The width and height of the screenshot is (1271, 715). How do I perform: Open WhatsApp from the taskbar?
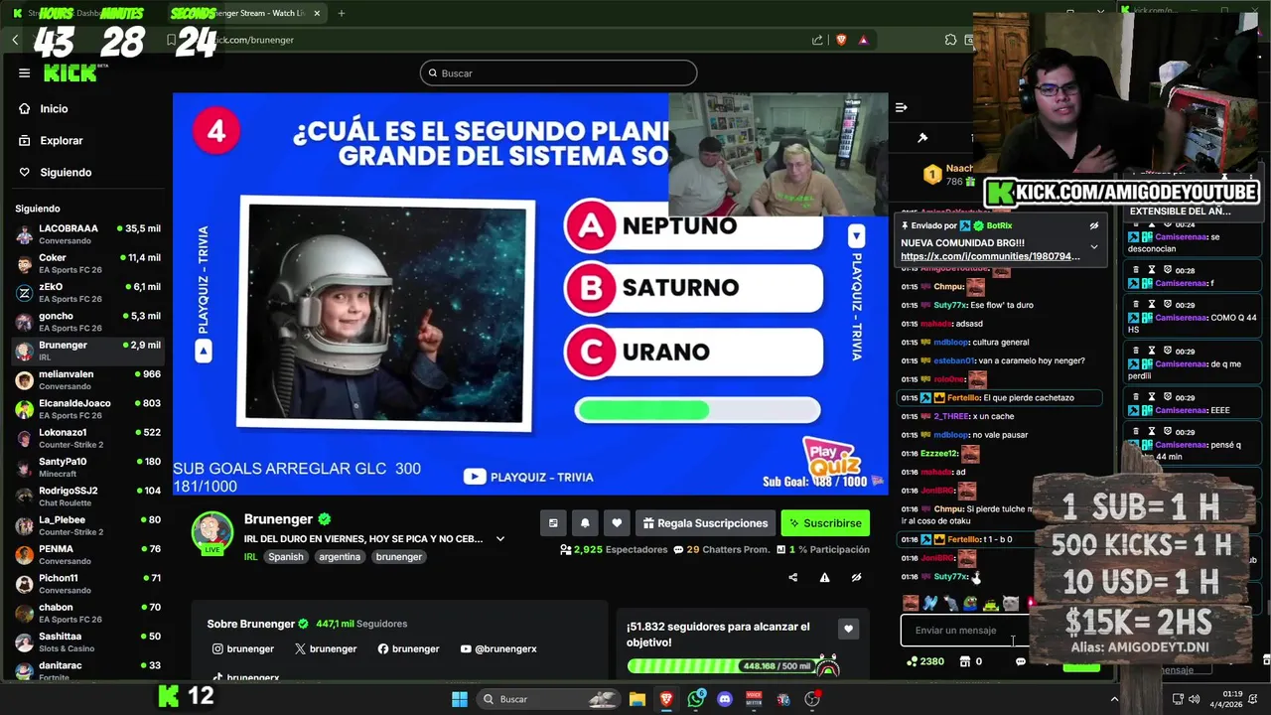pyautogui.click(x=696, y=699)
